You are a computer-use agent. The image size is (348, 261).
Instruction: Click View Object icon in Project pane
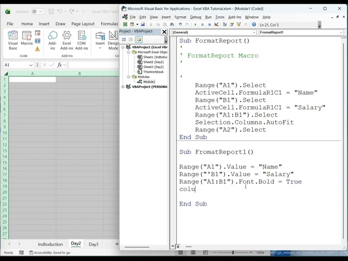pos(130,40)
